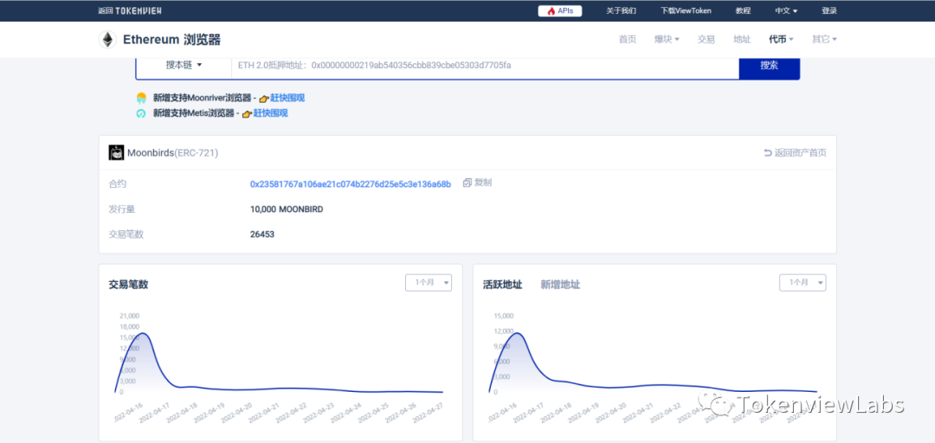The image size is (935, 443).
Task: Go to 首页 in navigation
Action: click(628, 39)
